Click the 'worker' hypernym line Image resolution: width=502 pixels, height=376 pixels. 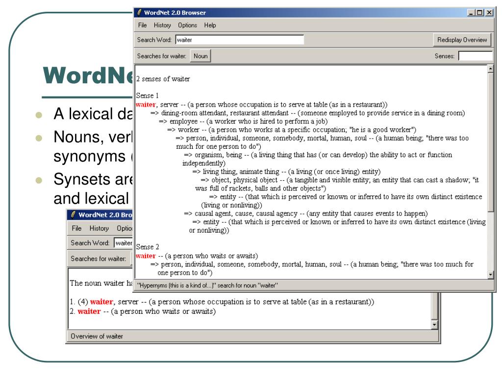pos(292,130)
